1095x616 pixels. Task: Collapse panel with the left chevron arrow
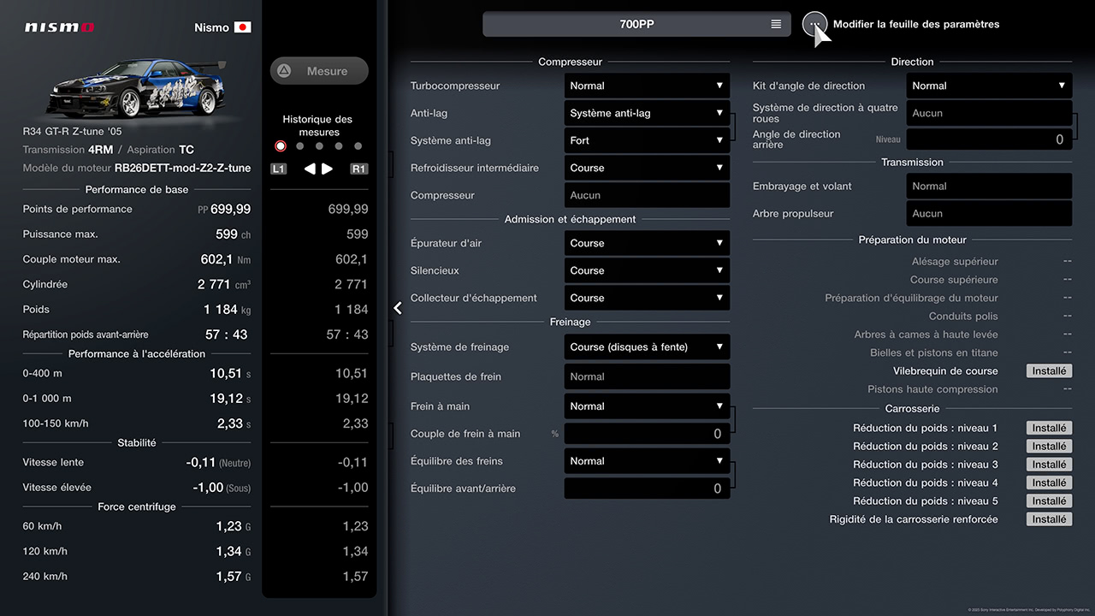click(398, 308)
